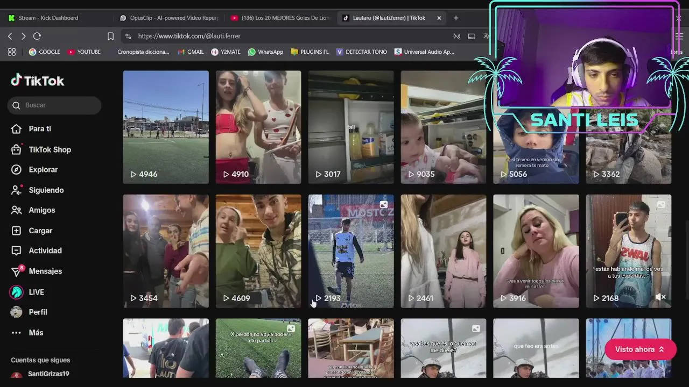Switch to Los 20 MEJORES Goles tab

[x=280, y=18]
